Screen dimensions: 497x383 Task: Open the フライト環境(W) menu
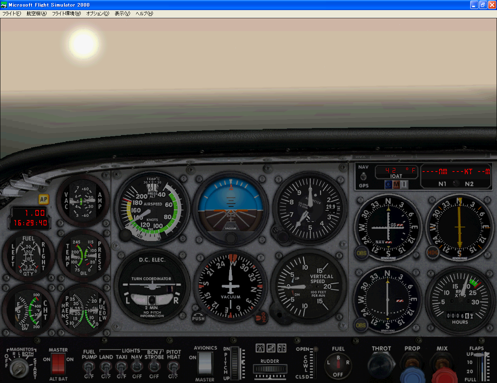point(66,14)
